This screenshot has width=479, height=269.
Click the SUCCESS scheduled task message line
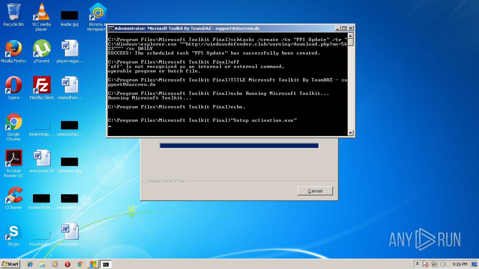pos(214,53)
